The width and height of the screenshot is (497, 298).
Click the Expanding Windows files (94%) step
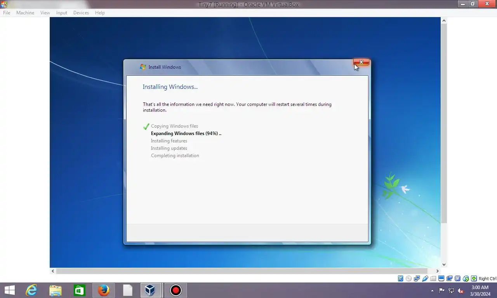[186, 133]
